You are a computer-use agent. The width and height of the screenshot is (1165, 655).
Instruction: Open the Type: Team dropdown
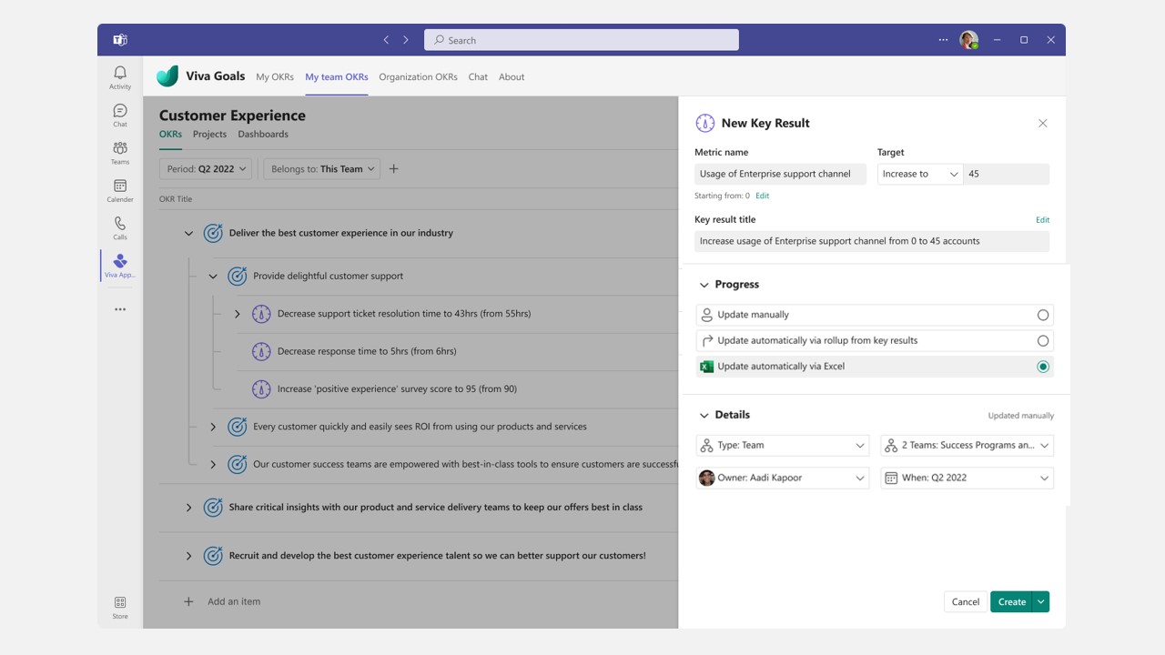pos(783,445)
